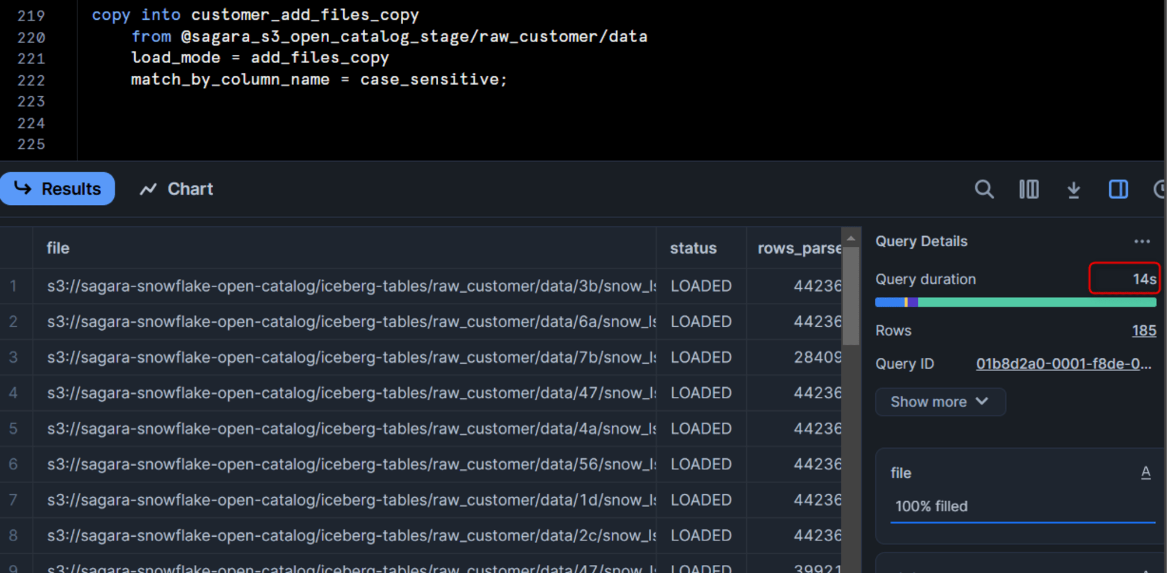Select file cell in row 2 data/6a
This screenshot has height=573, width=1167.
[344, 322]
